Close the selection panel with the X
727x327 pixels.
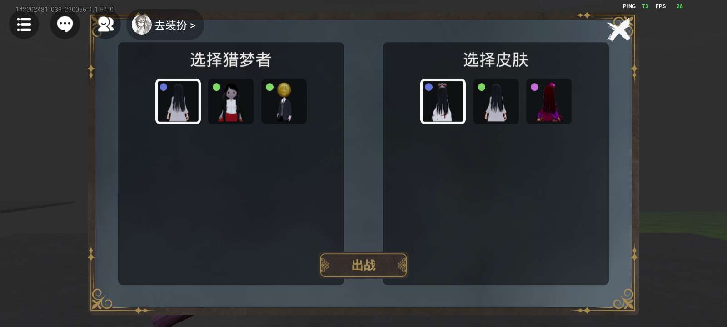619,30
